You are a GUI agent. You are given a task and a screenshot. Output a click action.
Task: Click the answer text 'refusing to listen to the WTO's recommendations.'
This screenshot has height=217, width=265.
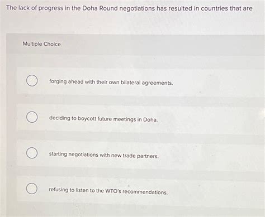(108, 191)
